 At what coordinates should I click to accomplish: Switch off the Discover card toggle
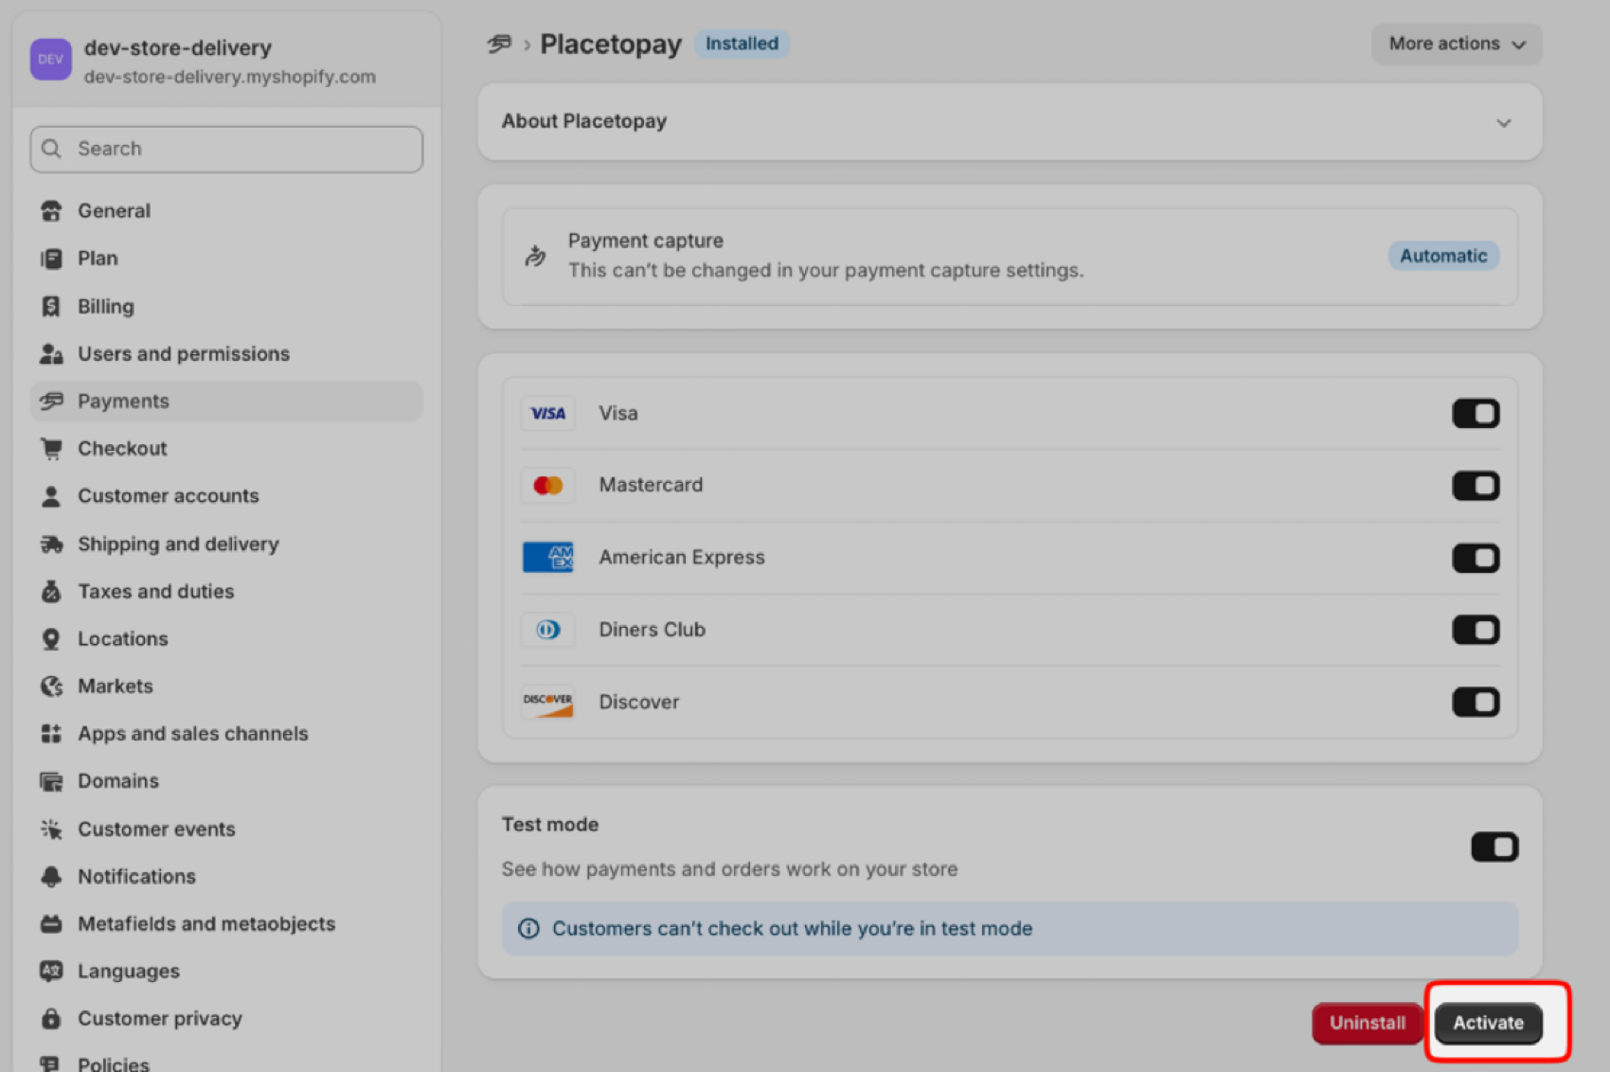[1476, 702]
